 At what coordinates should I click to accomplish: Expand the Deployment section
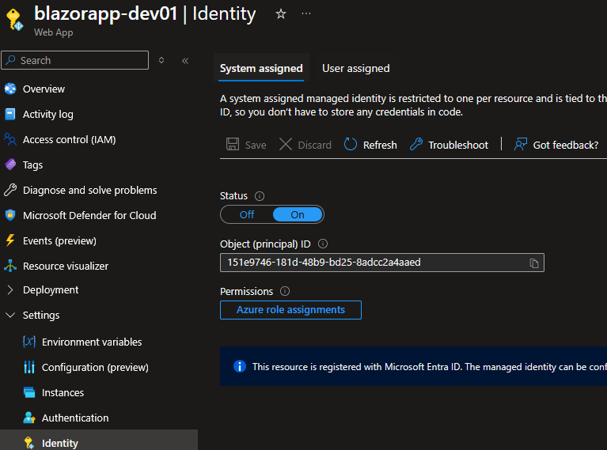click(x=10, y=289)
